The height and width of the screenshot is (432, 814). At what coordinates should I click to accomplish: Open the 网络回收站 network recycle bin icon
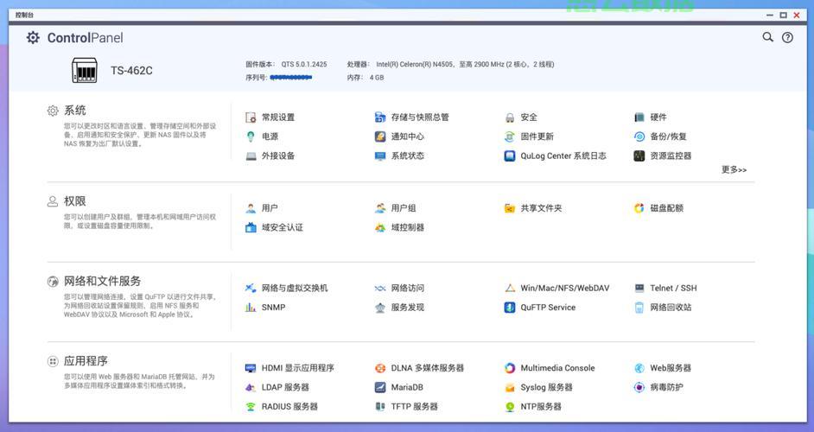[x=639, y=308]
